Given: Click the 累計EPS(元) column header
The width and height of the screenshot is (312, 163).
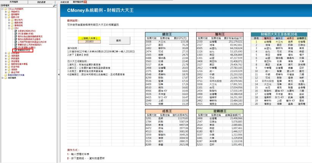Looking at the screenshot, I should click(180, 38).
